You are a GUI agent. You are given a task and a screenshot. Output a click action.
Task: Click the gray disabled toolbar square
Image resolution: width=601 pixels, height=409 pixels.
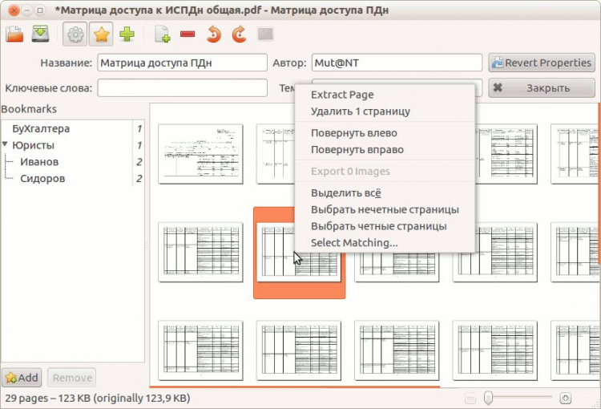pyautogui.click(x=265, y=34)
